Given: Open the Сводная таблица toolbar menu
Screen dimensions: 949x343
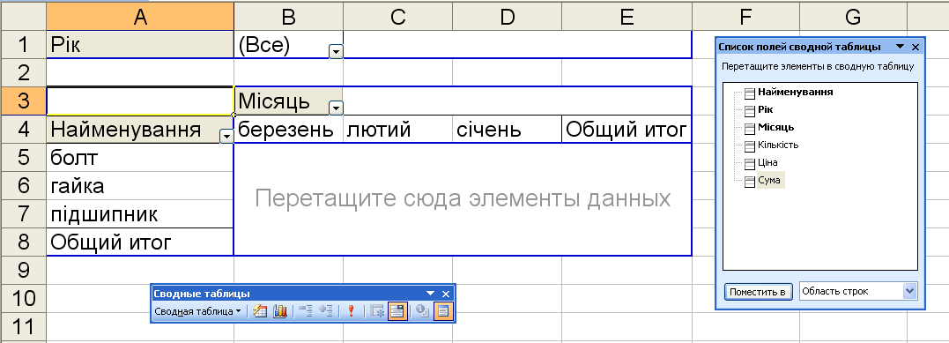Looking at the screenshot, I should (x=197, y=311).
